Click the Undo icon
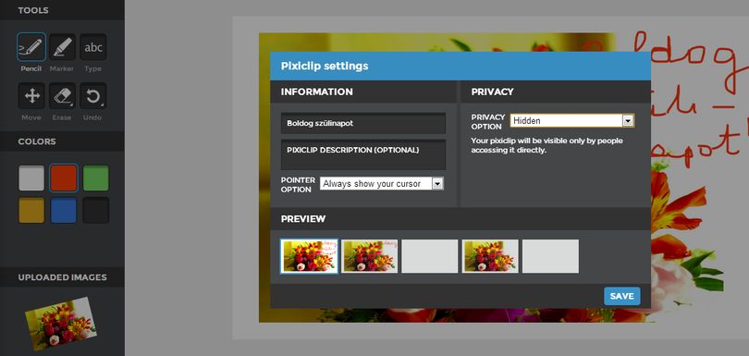 93,96
